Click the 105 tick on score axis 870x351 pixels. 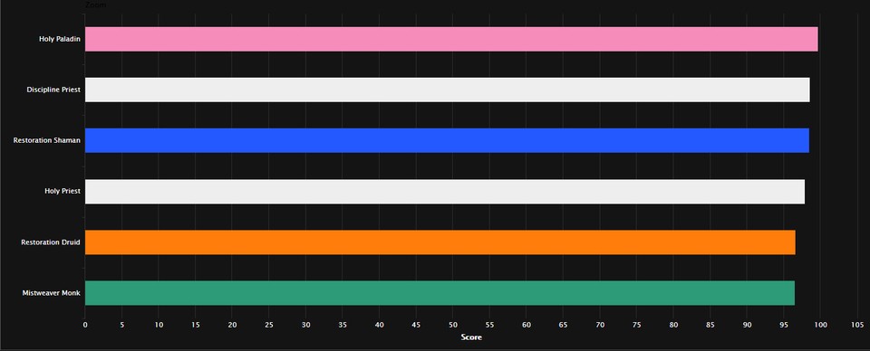(857, 325)
